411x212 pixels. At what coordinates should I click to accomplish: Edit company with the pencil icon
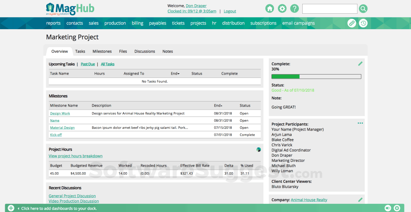pyautogui.click(x=360, y=200)
